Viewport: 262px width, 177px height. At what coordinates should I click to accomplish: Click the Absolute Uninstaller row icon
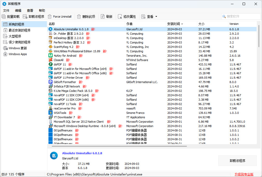click(x=51, y=29)
